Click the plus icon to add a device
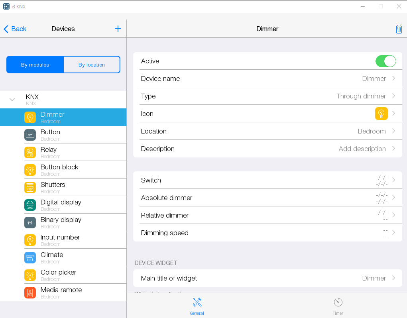The height and width of the screenshot is (318, 407). pyautogui.click(x=118, y=29)
